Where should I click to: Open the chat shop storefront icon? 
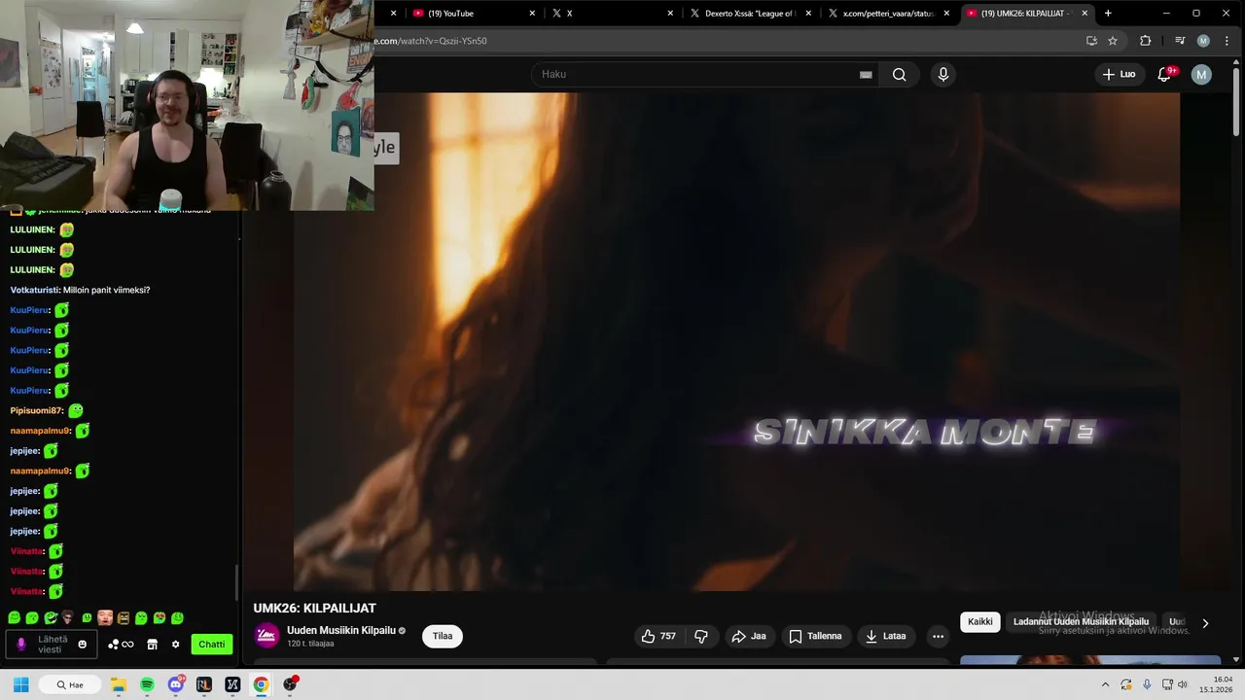[152, 645]
